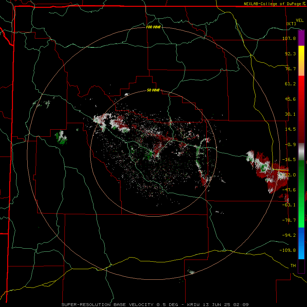Click the 107.8 velocity scale value
The height and width of the screenshot is (307, 307).
click(x=289, y=38)
